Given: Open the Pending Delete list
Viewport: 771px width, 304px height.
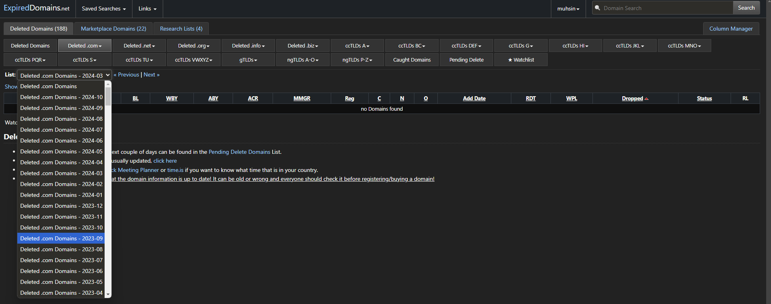Looking at the screenshot, I should 466,60.
